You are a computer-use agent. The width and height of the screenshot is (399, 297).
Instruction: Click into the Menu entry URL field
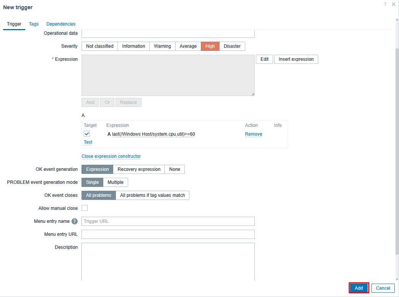[x=168, y=234]
